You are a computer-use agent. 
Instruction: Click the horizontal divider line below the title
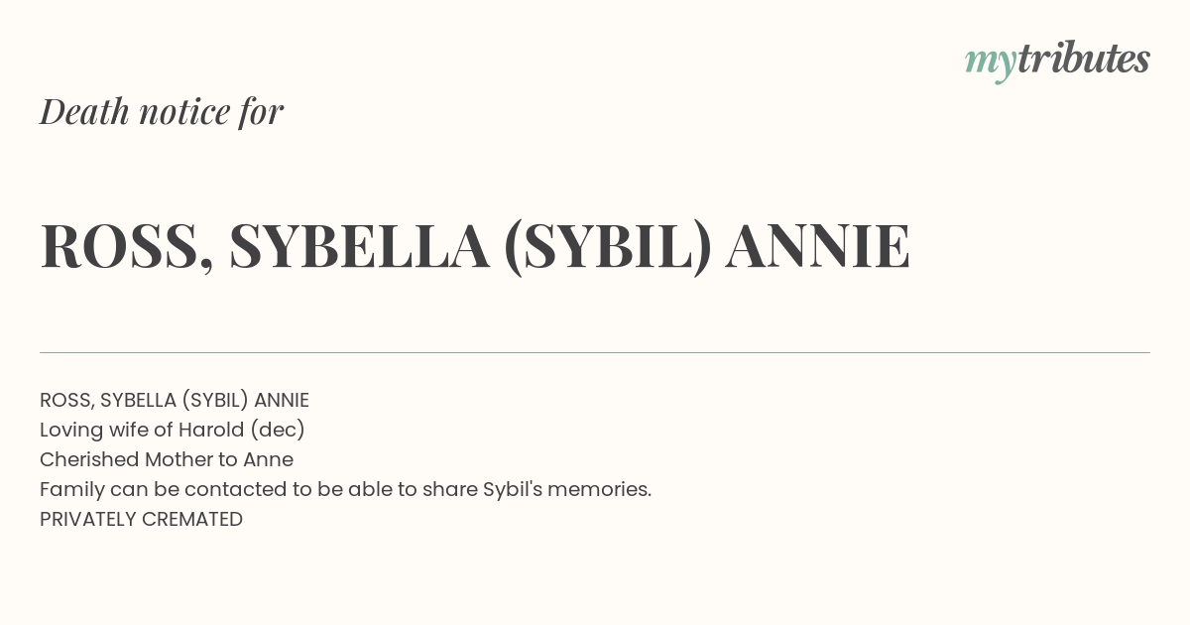pyautogui.click(x=595, y=352)
